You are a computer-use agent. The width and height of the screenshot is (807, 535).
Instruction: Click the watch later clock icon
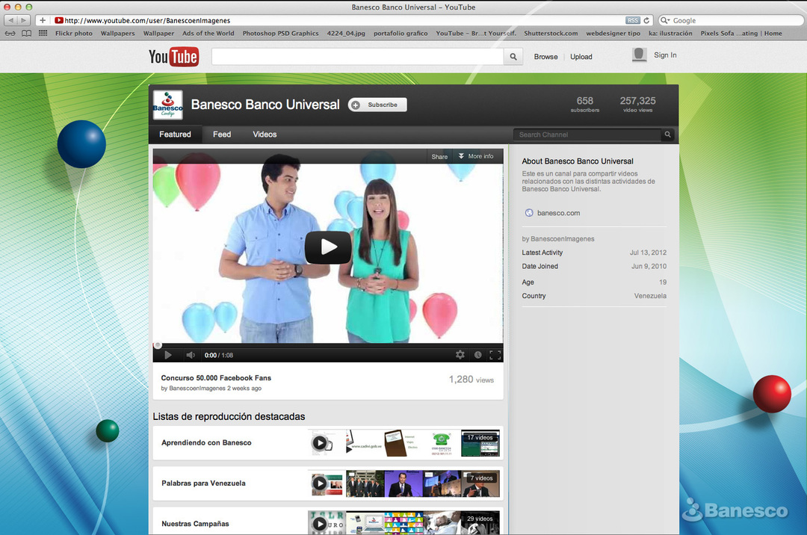478,354
